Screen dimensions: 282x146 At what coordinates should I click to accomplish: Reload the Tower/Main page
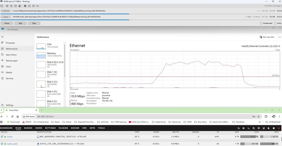(x=12, y=116)
